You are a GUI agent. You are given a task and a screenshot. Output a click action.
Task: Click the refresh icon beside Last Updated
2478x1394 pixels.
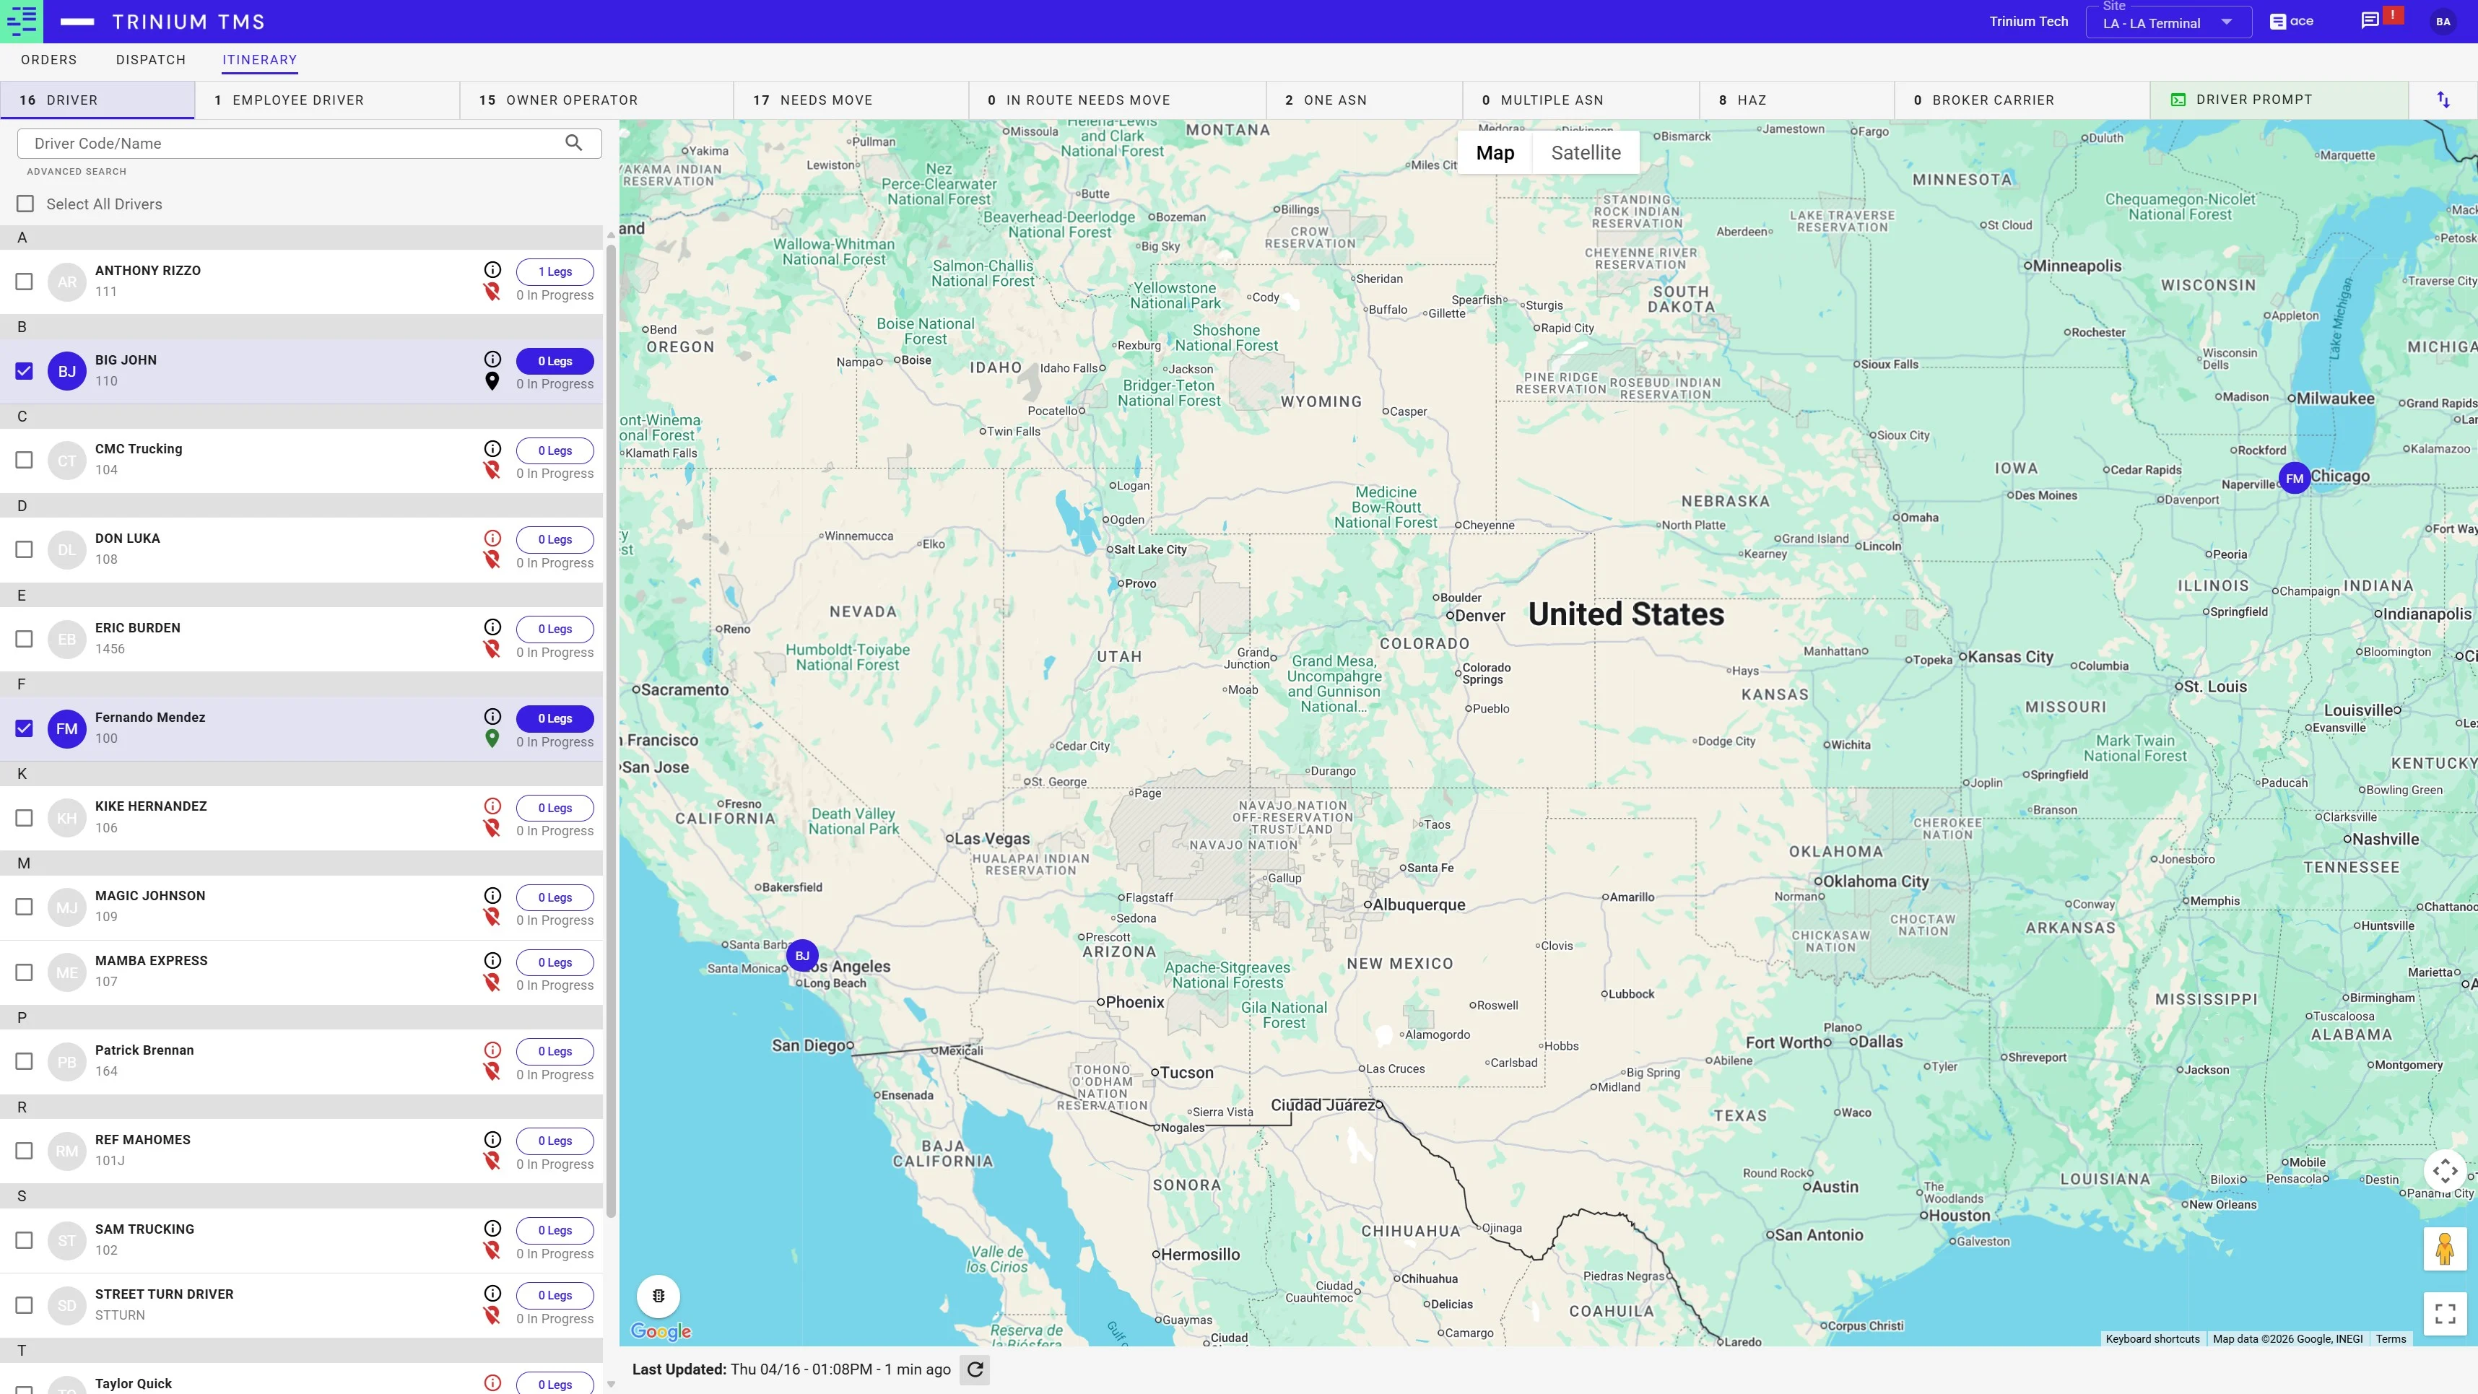[975, 1369]
